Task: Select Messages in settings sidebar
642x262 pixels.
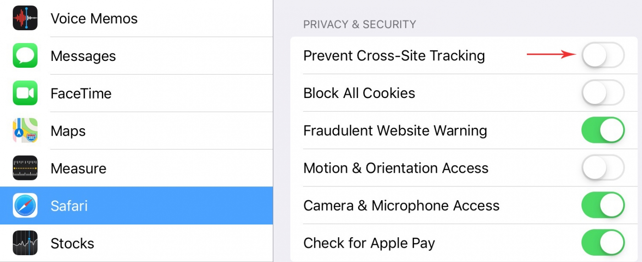Action: 137,56
